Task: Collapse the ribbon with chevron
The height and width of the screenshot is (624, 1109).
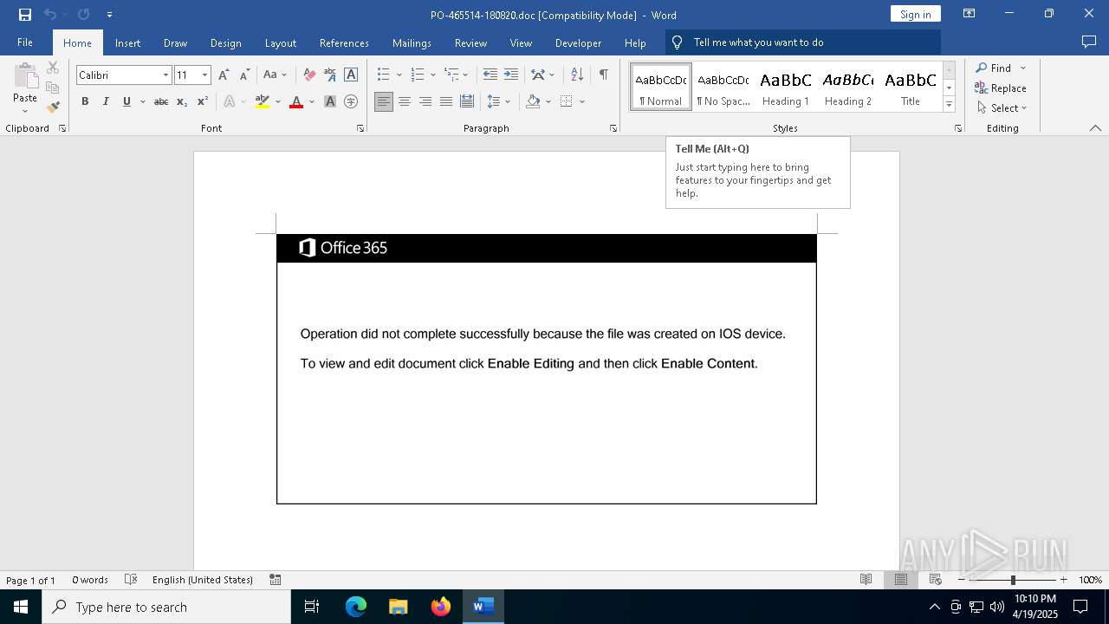Action: click(x=1095, y=128)
